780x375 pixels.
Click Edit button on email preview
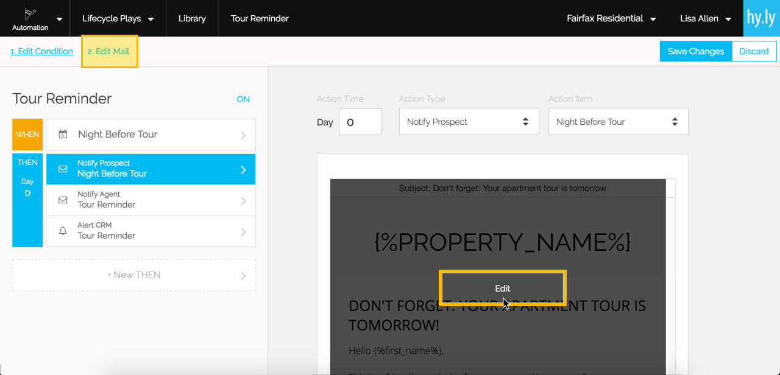click(x=503, y=288)
